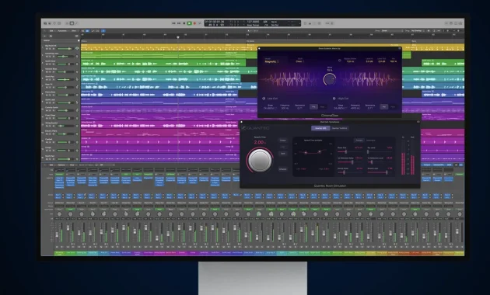Image resolution: width=490 pixels, height=295 pixels.
Task: Toggle ChromaGlow Low Cut power button
Action: (x=264, y=99)
